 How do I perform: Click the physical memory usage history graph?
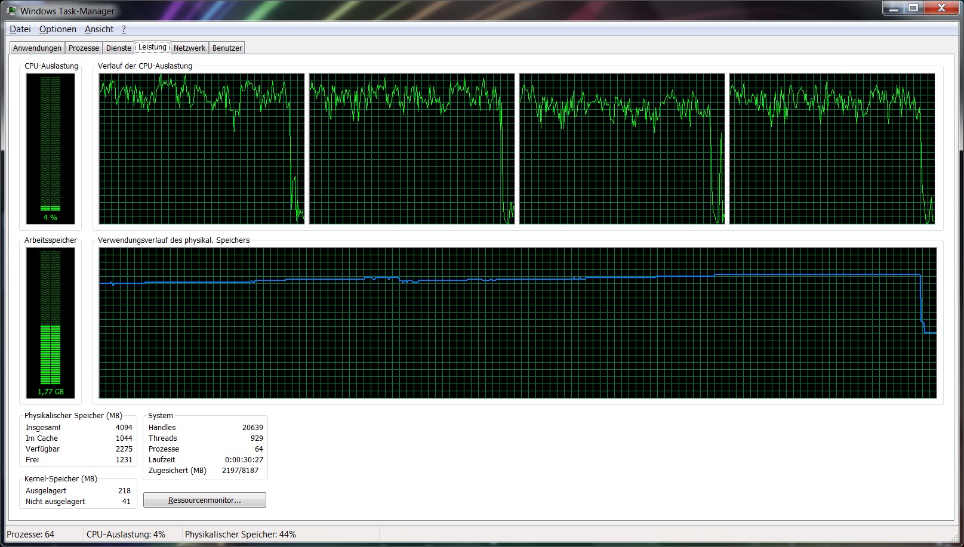(x=518, y=323)
